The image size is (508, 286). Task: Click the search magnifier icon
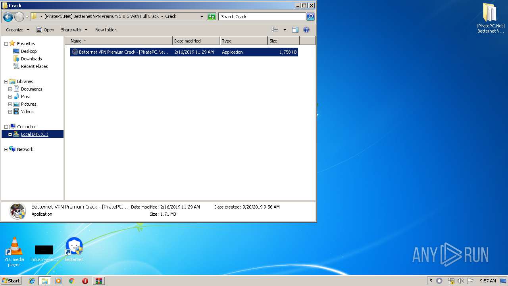coord(310,17)
